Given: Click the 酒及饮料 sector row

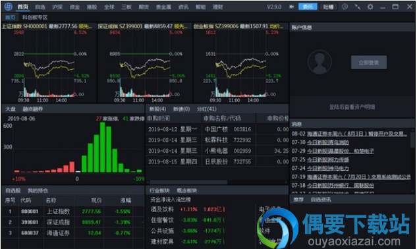Looking at the screenshot, I should pos(188,209).
